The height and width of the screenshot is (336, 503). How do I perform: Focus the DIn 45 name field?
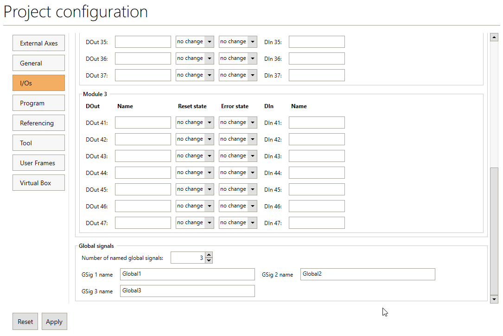[317, 189]
